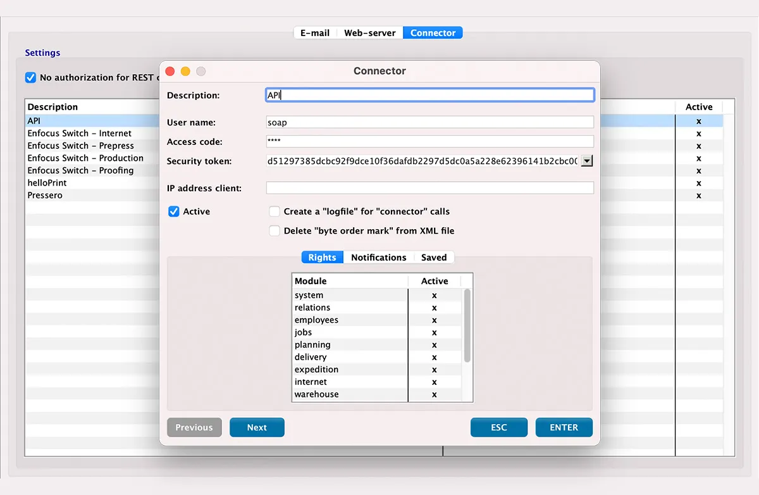This screenshot has height=495, width=759.
Task: Enable Delete byte order mark option
Action: pyautogui.click(x=275, y=231)
